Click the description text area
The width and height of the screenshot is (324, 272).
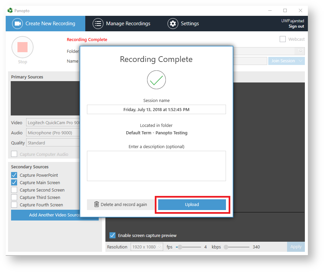tap(156, 166)
